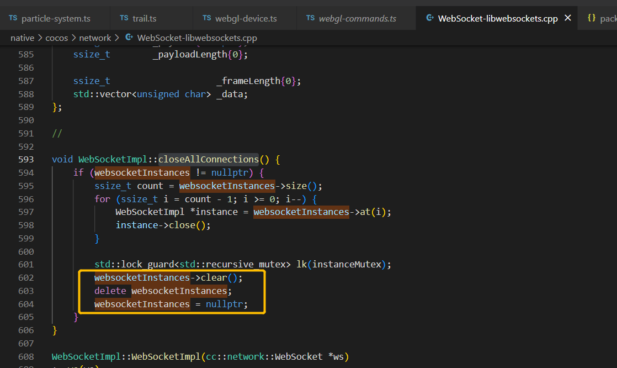Click the 'for' keyword on line 596
The height and width of the screenshot is (368, 617).
click(x=102, y=199)
